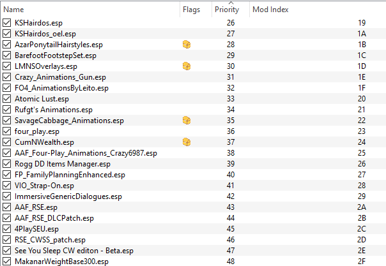
Task: Click the archive flag icon for AzarPonytailHairstyles.esp
Action: 187,45
